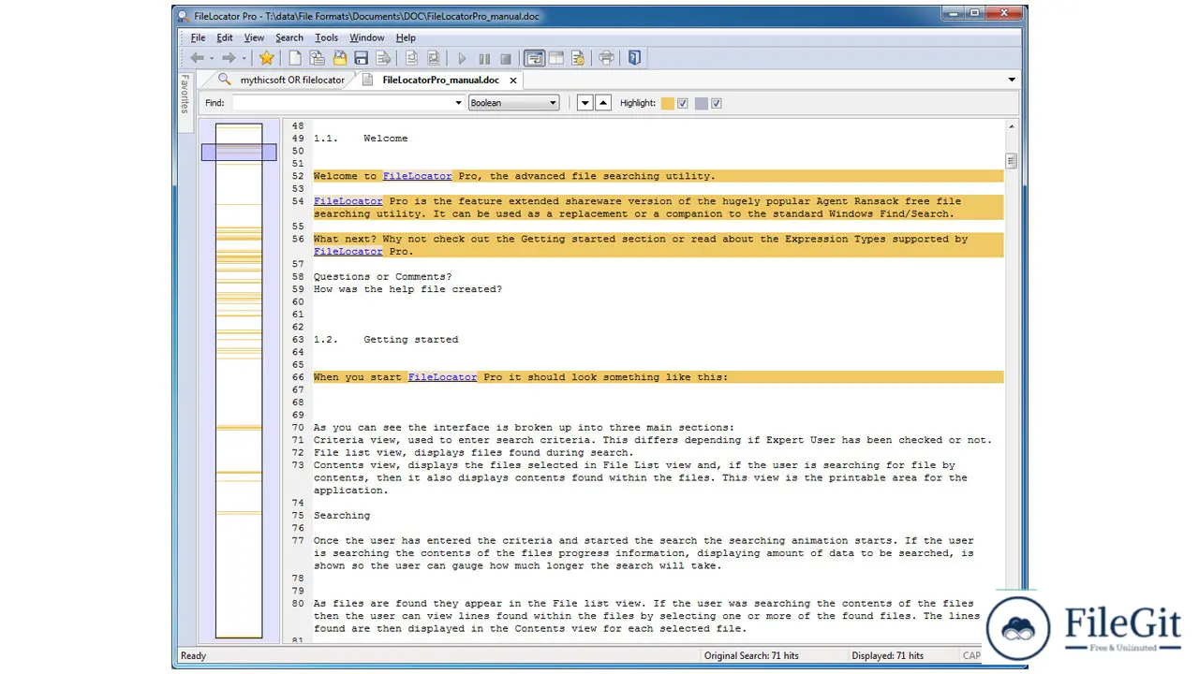The image size is (1199, 674).
Task: Open the Forward history dropdown arrow
Action: [x=244, y=58]
